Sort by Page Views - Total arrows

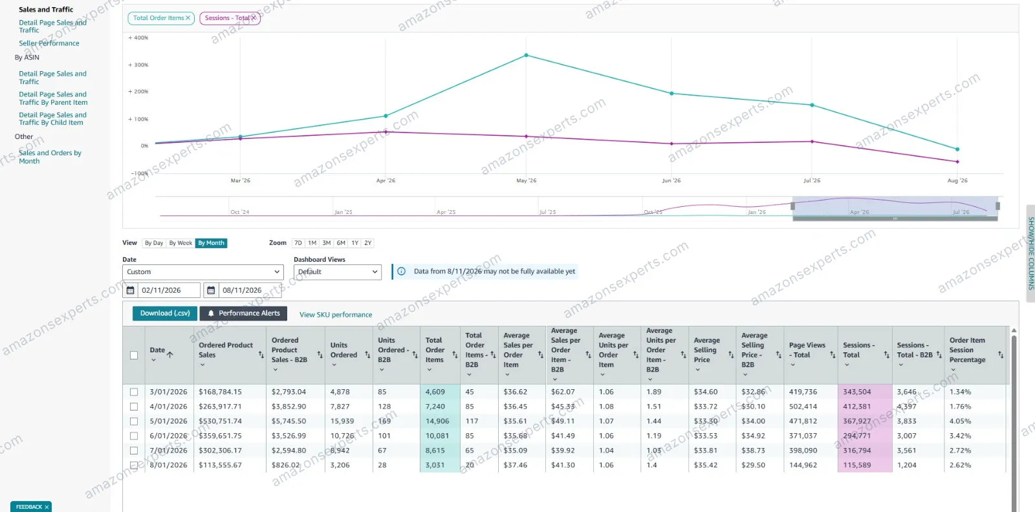[833, 355]
